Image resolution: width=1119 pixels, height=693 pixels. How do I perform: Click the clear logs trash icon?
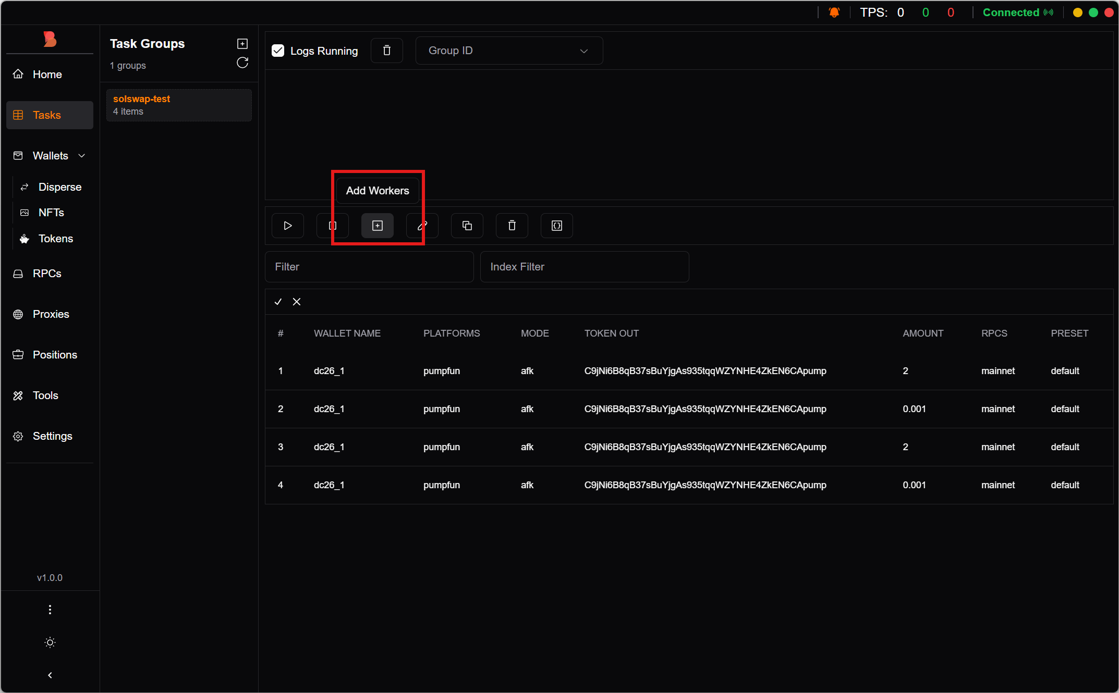[x=386, y=51]
